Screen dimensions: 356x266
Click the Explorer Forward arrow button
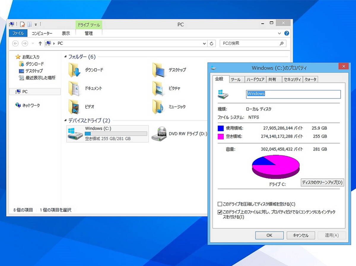[25, 43]
